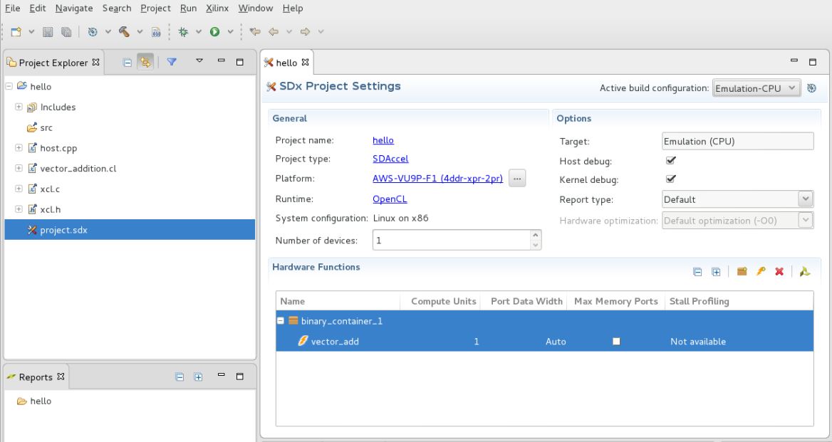Open the File menu
Image resolution: width=832 pixels, height=442 pixels.
[x=12, y=8]
